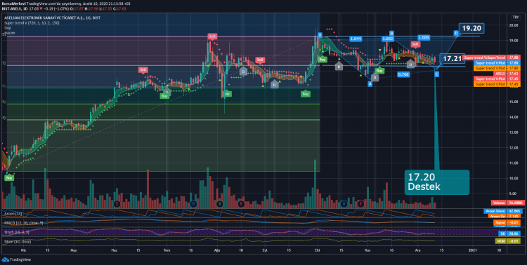
Task: Click the Buy signal at chart's bottom-left start
Action: (x=9, y=178)
